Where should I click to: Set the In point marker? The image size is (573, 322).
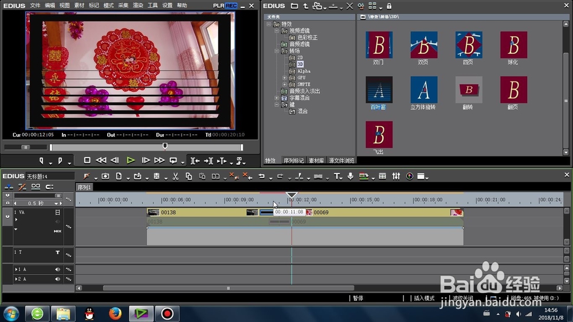pyautogui.click(x=41, y=160)
